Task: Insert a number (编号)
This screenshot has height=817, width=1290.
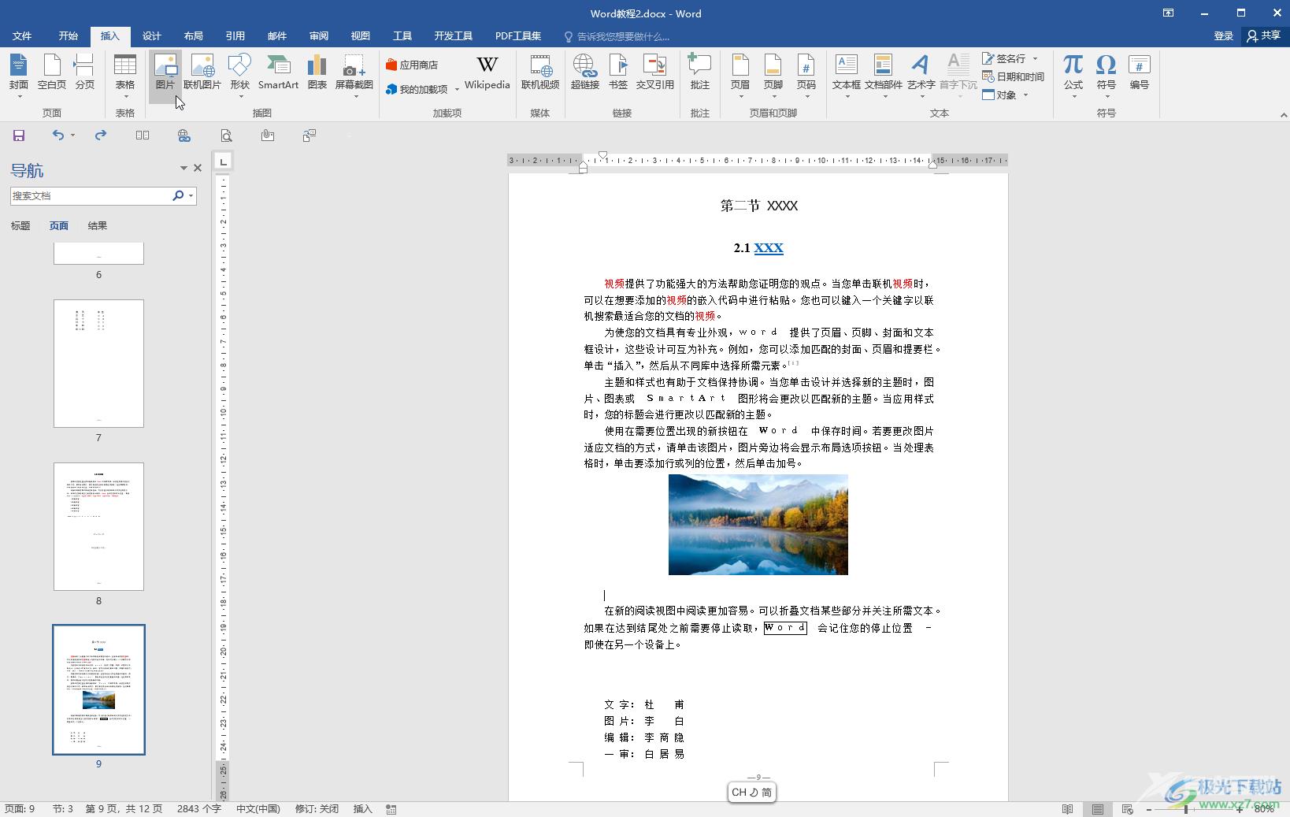Action: 1140,73
